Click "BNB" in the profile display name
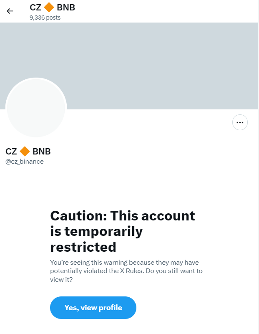The width and height of the screenshot is (259, 334). (42, 151)
